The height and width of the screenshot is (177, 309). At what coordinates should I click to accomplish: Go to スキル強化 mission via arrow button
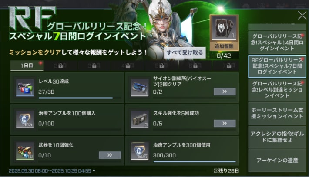[225, 123]
